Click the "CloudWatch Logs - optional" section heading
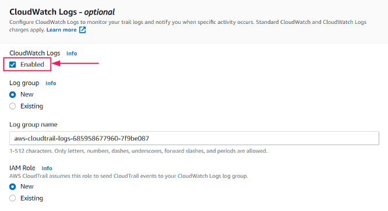Viewport: 388px width, 211px height. [x=62, y=12]
